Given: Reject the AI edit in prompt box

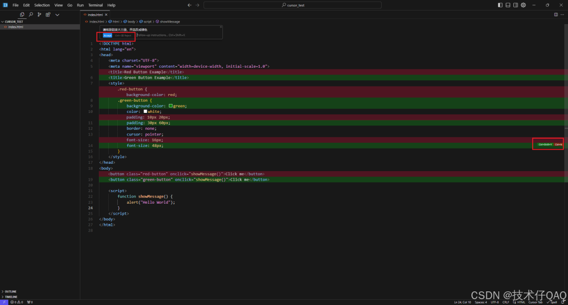Looking at the screenshot, I should click(x=124, y=35).
